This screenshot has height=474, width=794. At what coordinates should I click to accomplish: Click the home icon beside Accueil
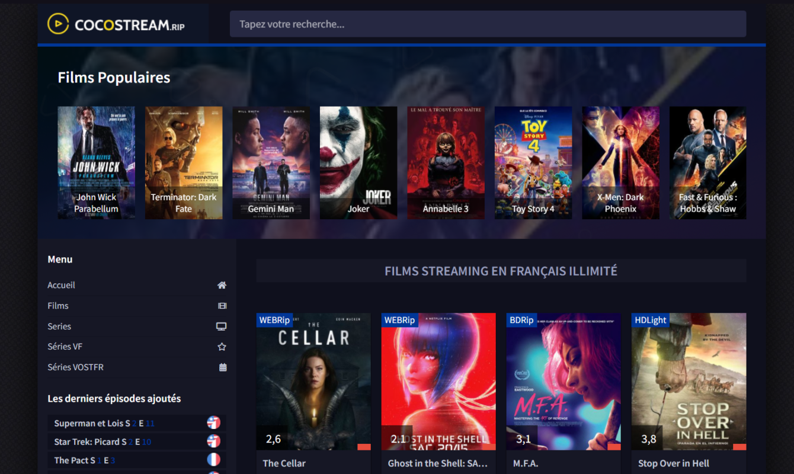[x=222, y=285]
